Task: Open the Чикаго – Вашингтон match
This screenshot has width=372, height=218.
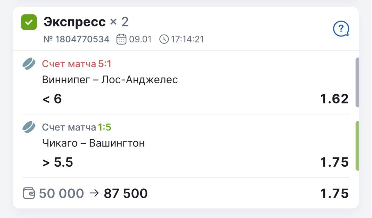Action: coord(93,143)
